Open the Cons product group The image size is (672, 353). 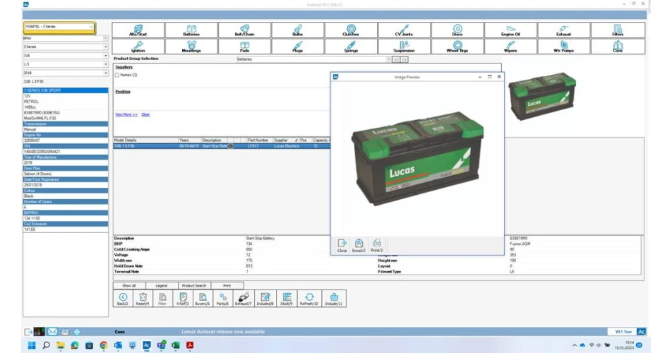coord(618,47)
